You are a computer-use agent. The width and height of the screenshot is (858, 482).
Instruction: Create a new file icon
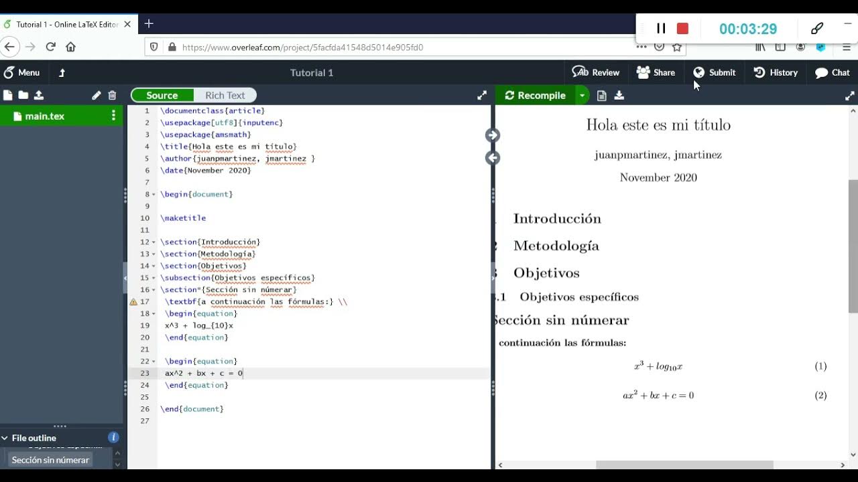tap(8, 95)
